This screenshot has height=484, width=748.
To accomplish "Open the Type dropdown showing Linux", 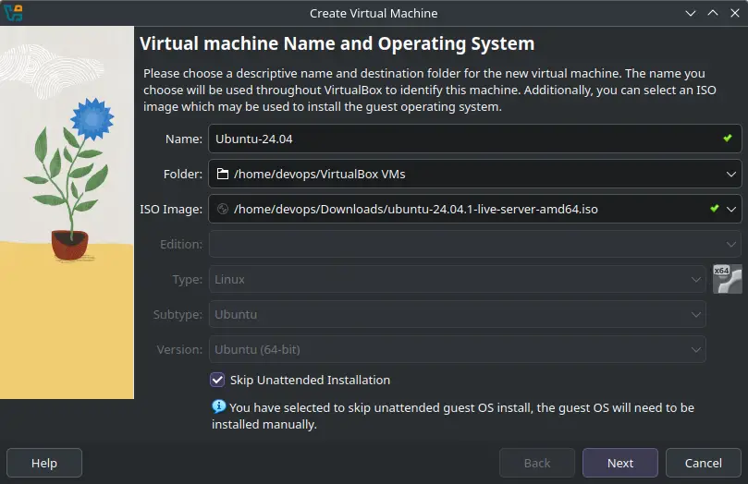I will 457,279.
